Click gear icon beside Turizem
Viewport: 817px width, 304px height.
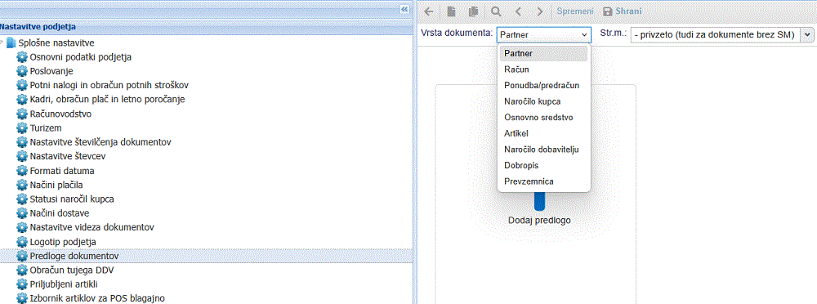click(x=22, y=127)
